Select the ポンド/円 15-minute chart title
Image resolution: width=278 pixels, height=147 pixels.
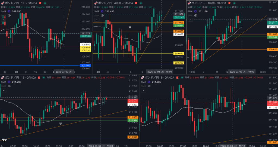(x=19, y=78)
